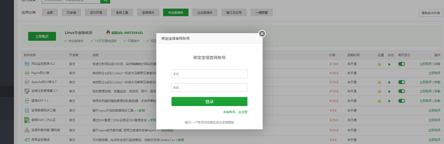Click the 宝塔负载均衡 network icon
444x144 pixels.
pos(27,130)
